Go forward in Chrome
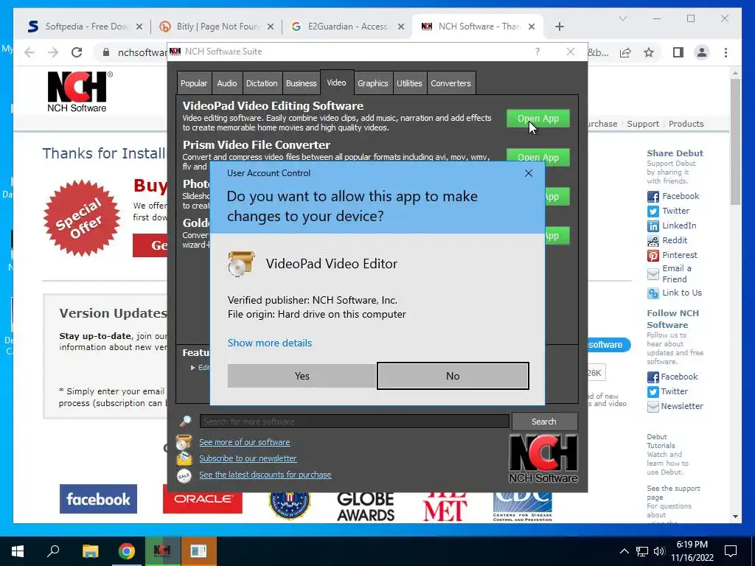 click(53, 52)
